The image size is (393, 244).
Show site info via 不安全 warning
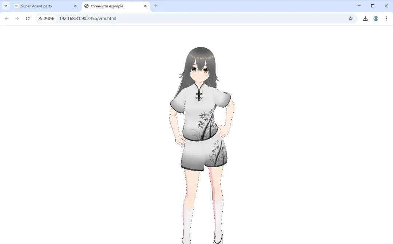46,19
